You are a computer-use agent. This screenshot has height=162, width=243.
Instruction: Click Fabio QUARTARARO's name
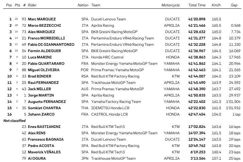(46, 63)
